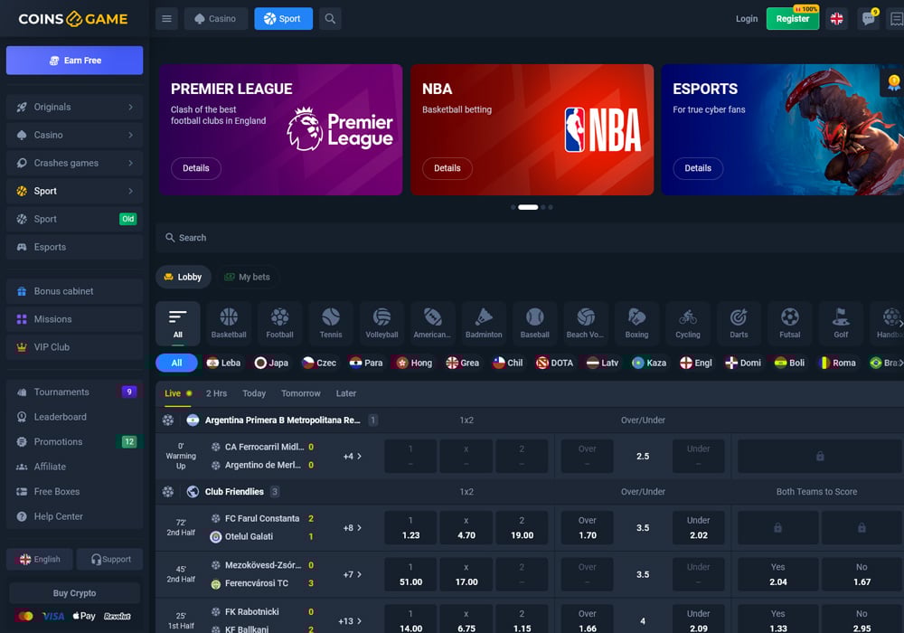Select odds 51.00 for Mezokövesd win
The image size is (904, 633).
click(x=410, y=575)
